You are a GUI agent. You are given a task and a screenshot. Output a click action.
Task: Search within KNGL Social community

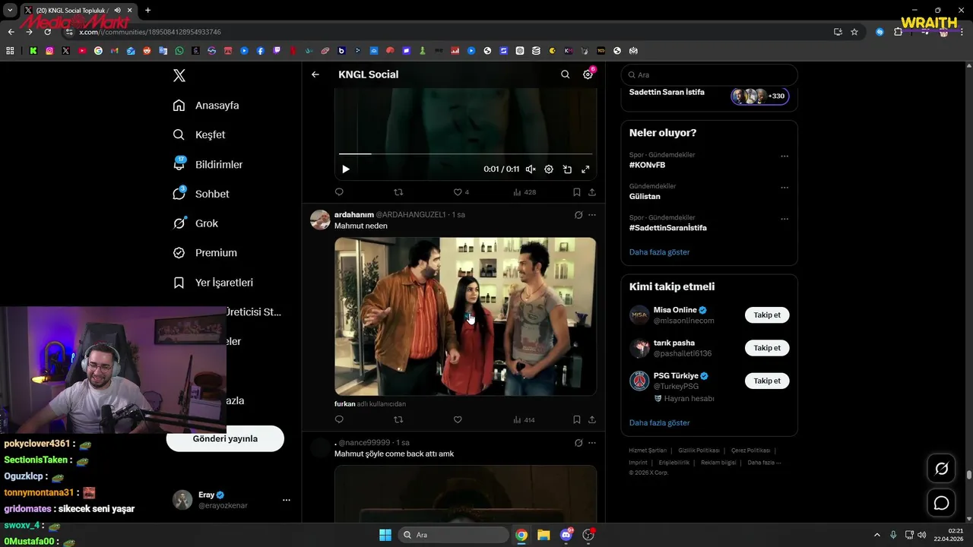[565, 74]
